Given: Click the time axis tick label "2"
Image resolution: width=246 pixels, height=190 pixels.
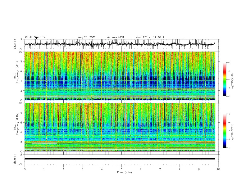Looking at the screenshot, I should pos(63,169).
